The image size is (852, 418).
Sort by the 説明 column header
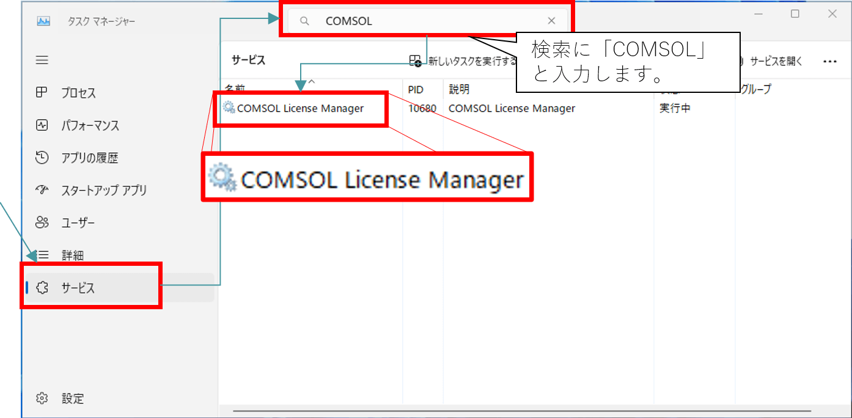459,89
